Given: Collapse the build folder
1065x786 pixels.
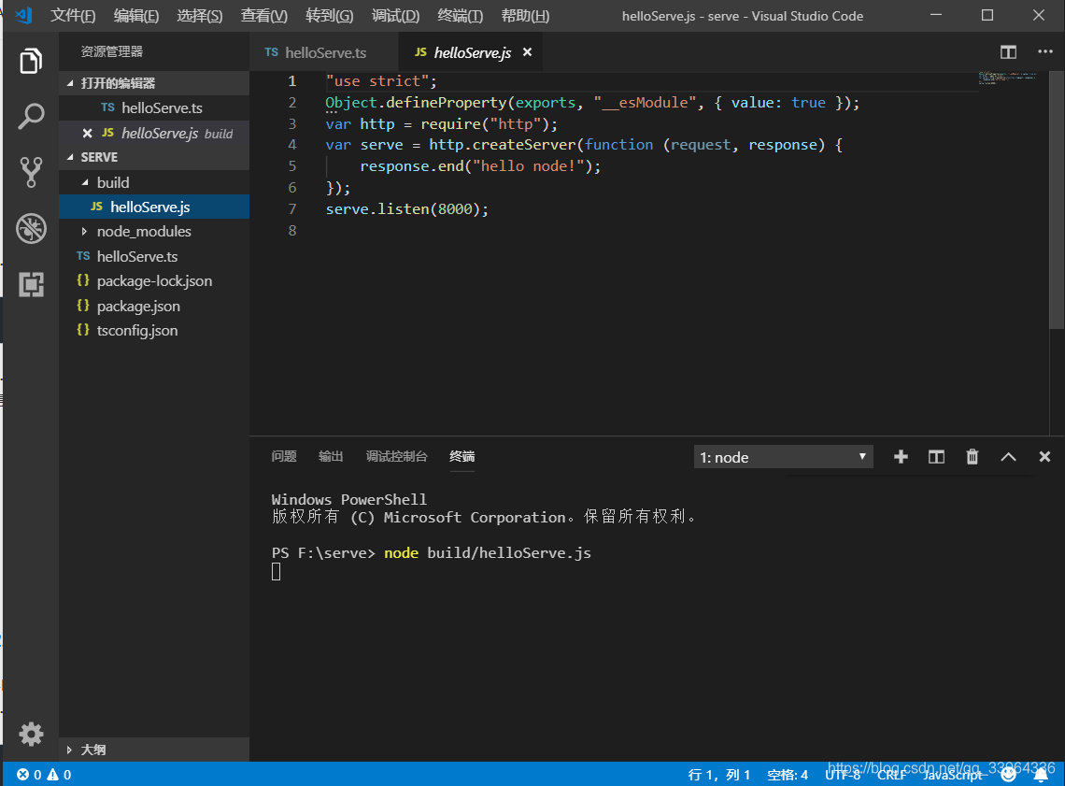Looking at the screenshot, I should [x=85, y=182].
